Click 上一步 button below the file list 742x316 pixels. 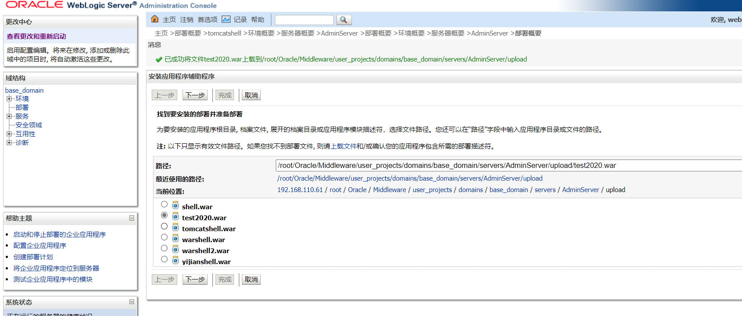(164, 280)
